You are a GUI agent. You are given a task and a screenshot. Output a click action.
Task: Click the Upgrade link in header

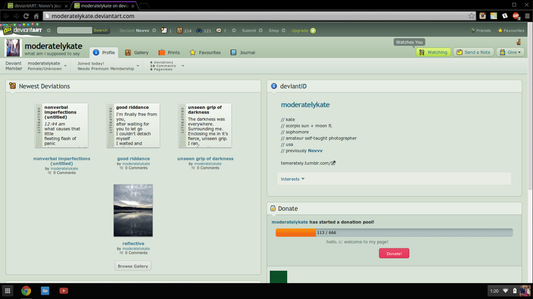300,31
